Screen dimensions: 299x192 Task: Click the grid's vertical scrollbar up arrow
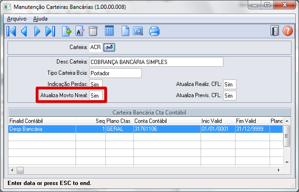[287, 121]
